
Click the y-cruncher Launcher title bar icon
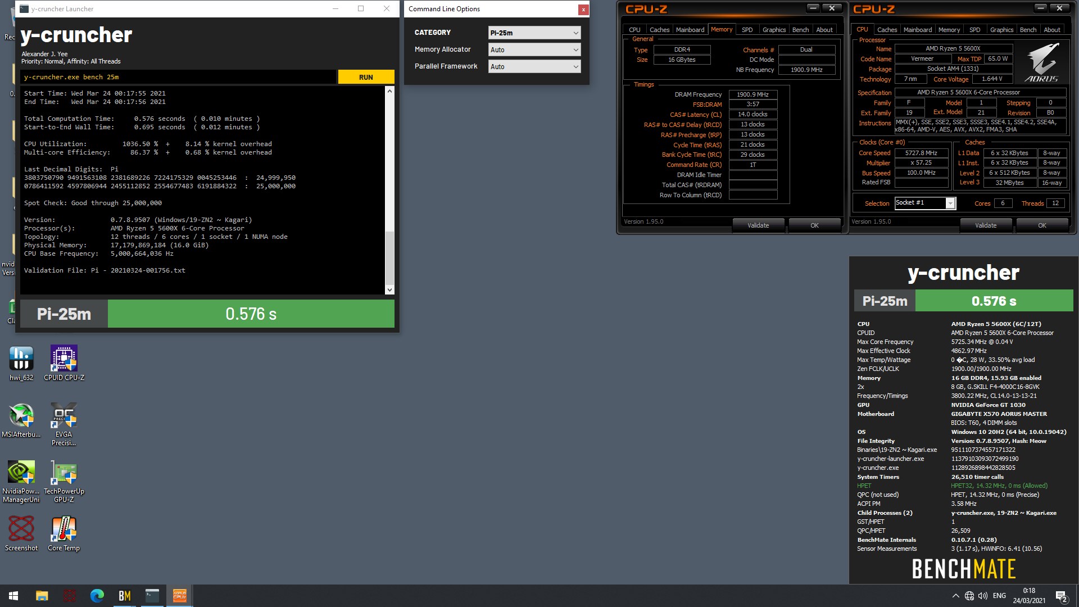pyautogui.click(x=24, y=9)
